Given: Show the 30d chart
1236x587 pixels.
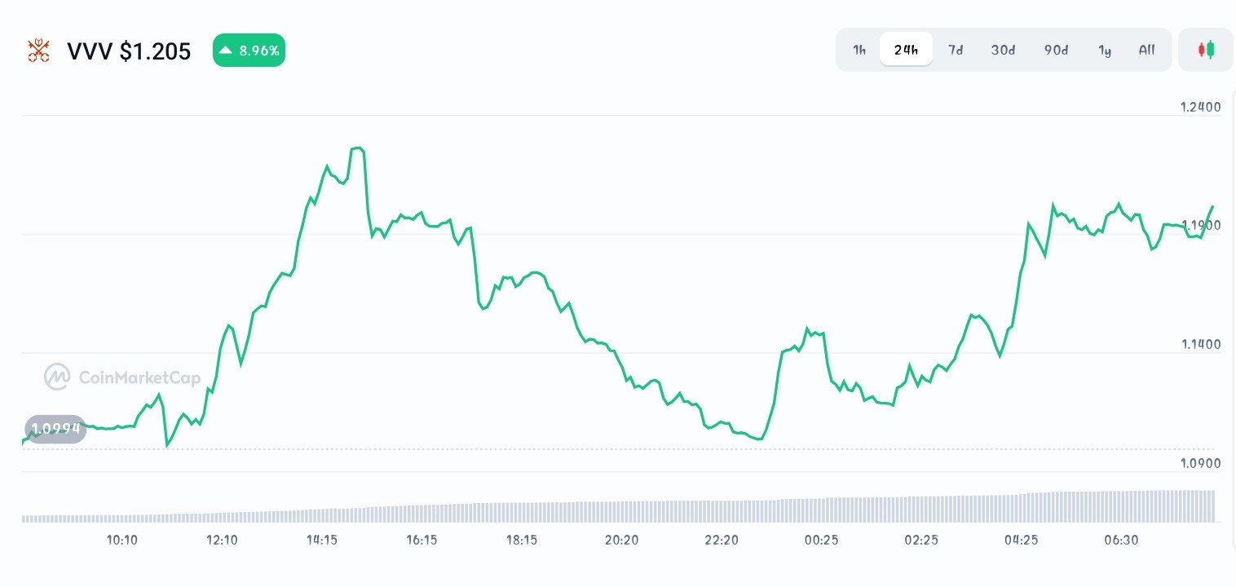Looking at the screenshot, I should click(1003, 50).
